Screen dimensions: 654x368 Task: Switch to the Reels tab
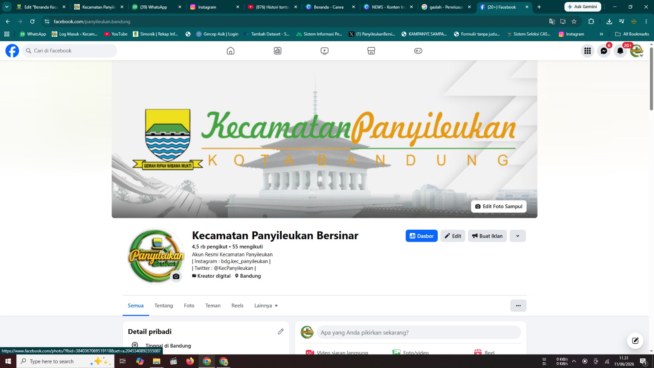[x=237, y=305]
